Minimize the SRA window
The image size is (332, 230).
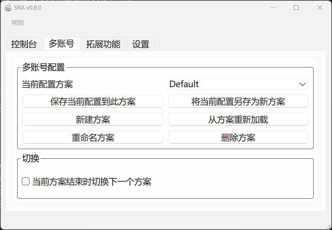tap(273, 7)
